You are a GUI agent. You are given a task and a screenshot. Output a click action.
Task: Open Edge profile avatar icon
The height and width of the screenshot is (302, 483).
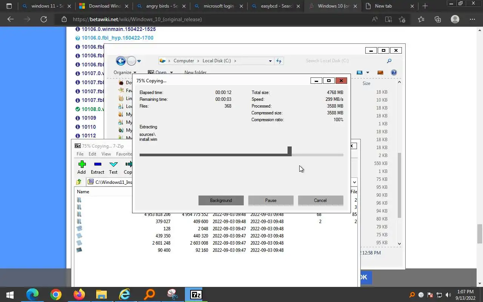tap(455, 19)
